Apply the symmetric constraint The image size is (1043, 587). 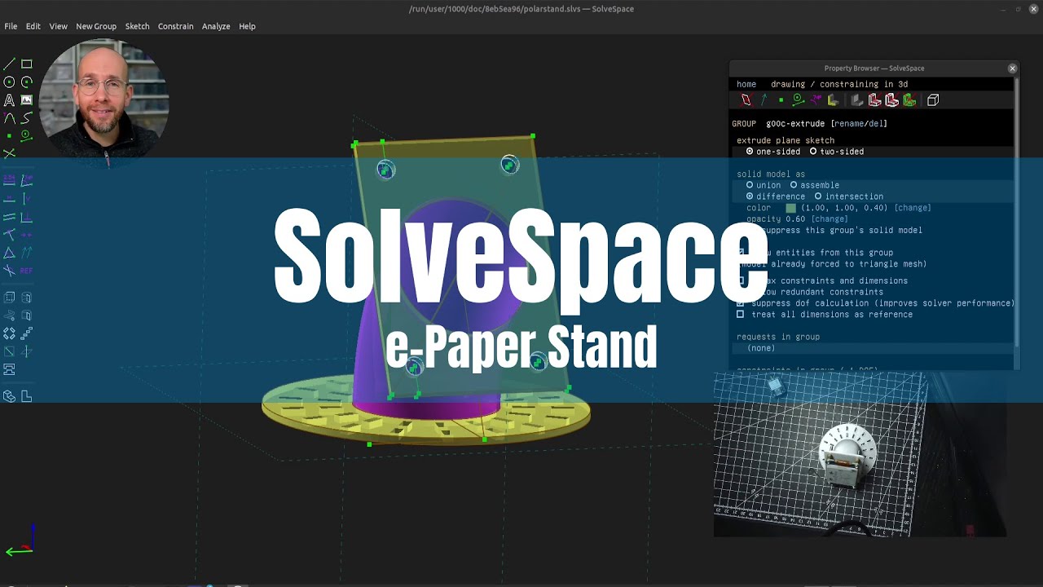[27, 234]
